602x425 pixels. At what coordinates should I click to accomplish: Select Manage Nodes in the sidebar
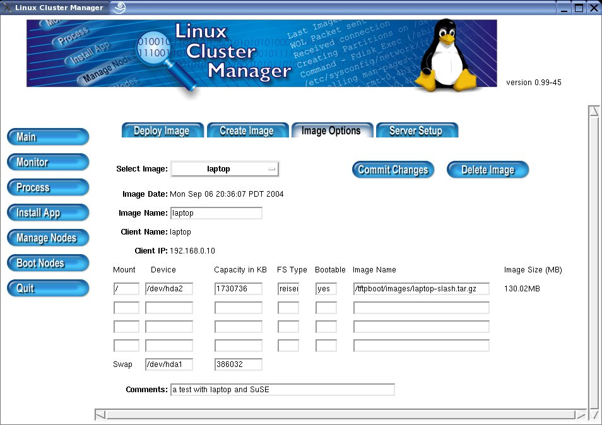pyautogui.click(x=47, y=238)
